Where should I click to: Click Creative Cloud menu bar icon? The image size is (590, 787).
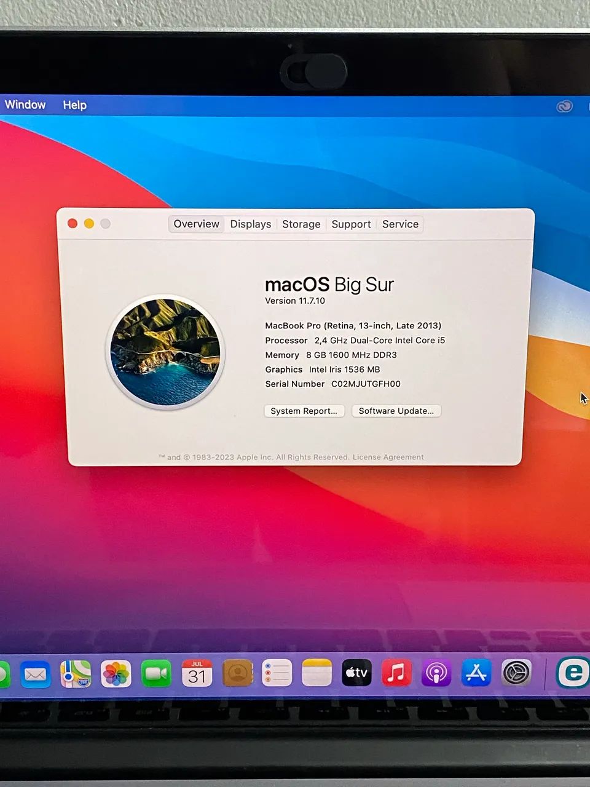564,106
